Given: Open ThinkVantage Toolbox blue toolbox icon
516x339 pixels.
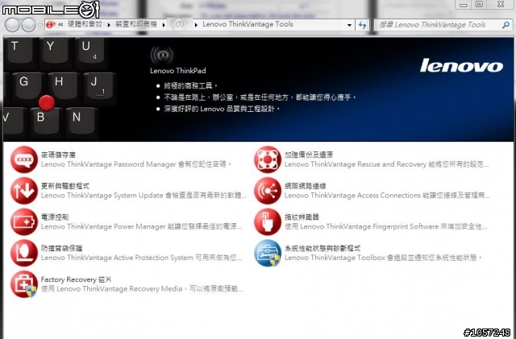Looking at the screenshot, I should click(268, 253).
